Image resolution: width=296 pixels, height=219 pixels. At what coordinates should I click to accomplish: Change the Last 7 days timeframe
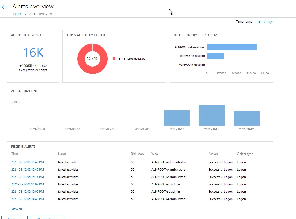(x=265, y=22)
